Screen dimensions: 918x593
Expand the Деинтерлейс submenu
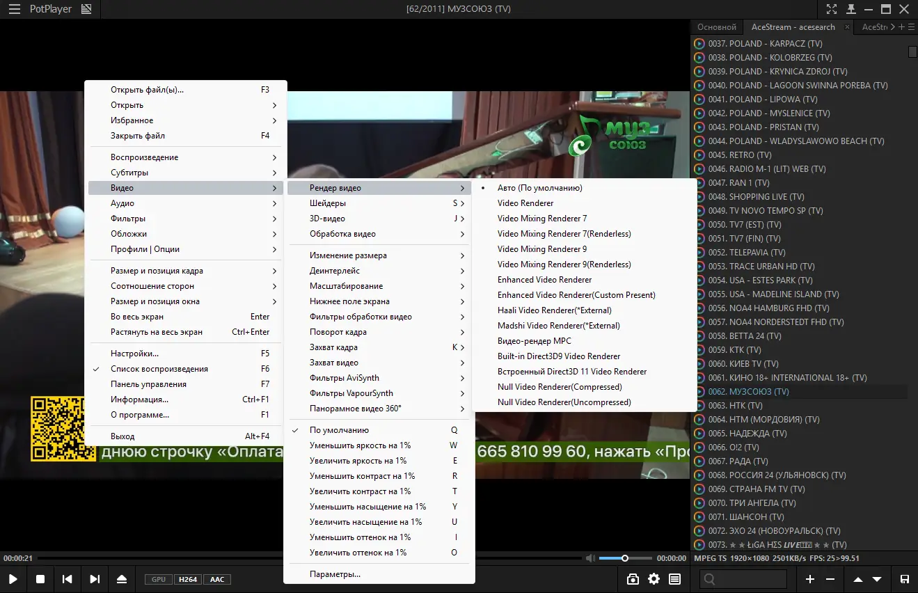379,271
